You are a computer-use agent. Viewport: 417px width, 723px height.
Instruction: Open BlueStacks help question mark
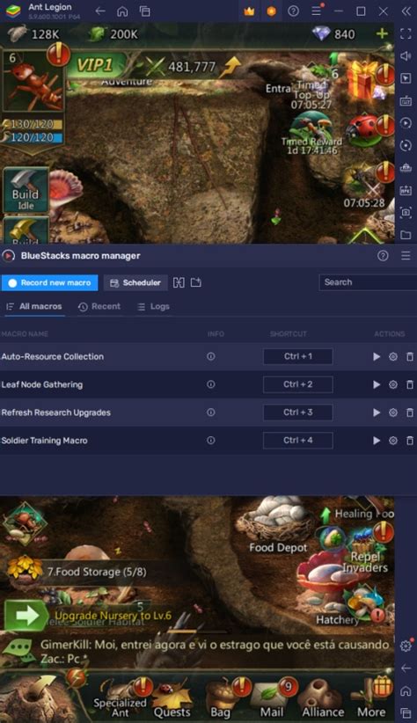point(293,11)
